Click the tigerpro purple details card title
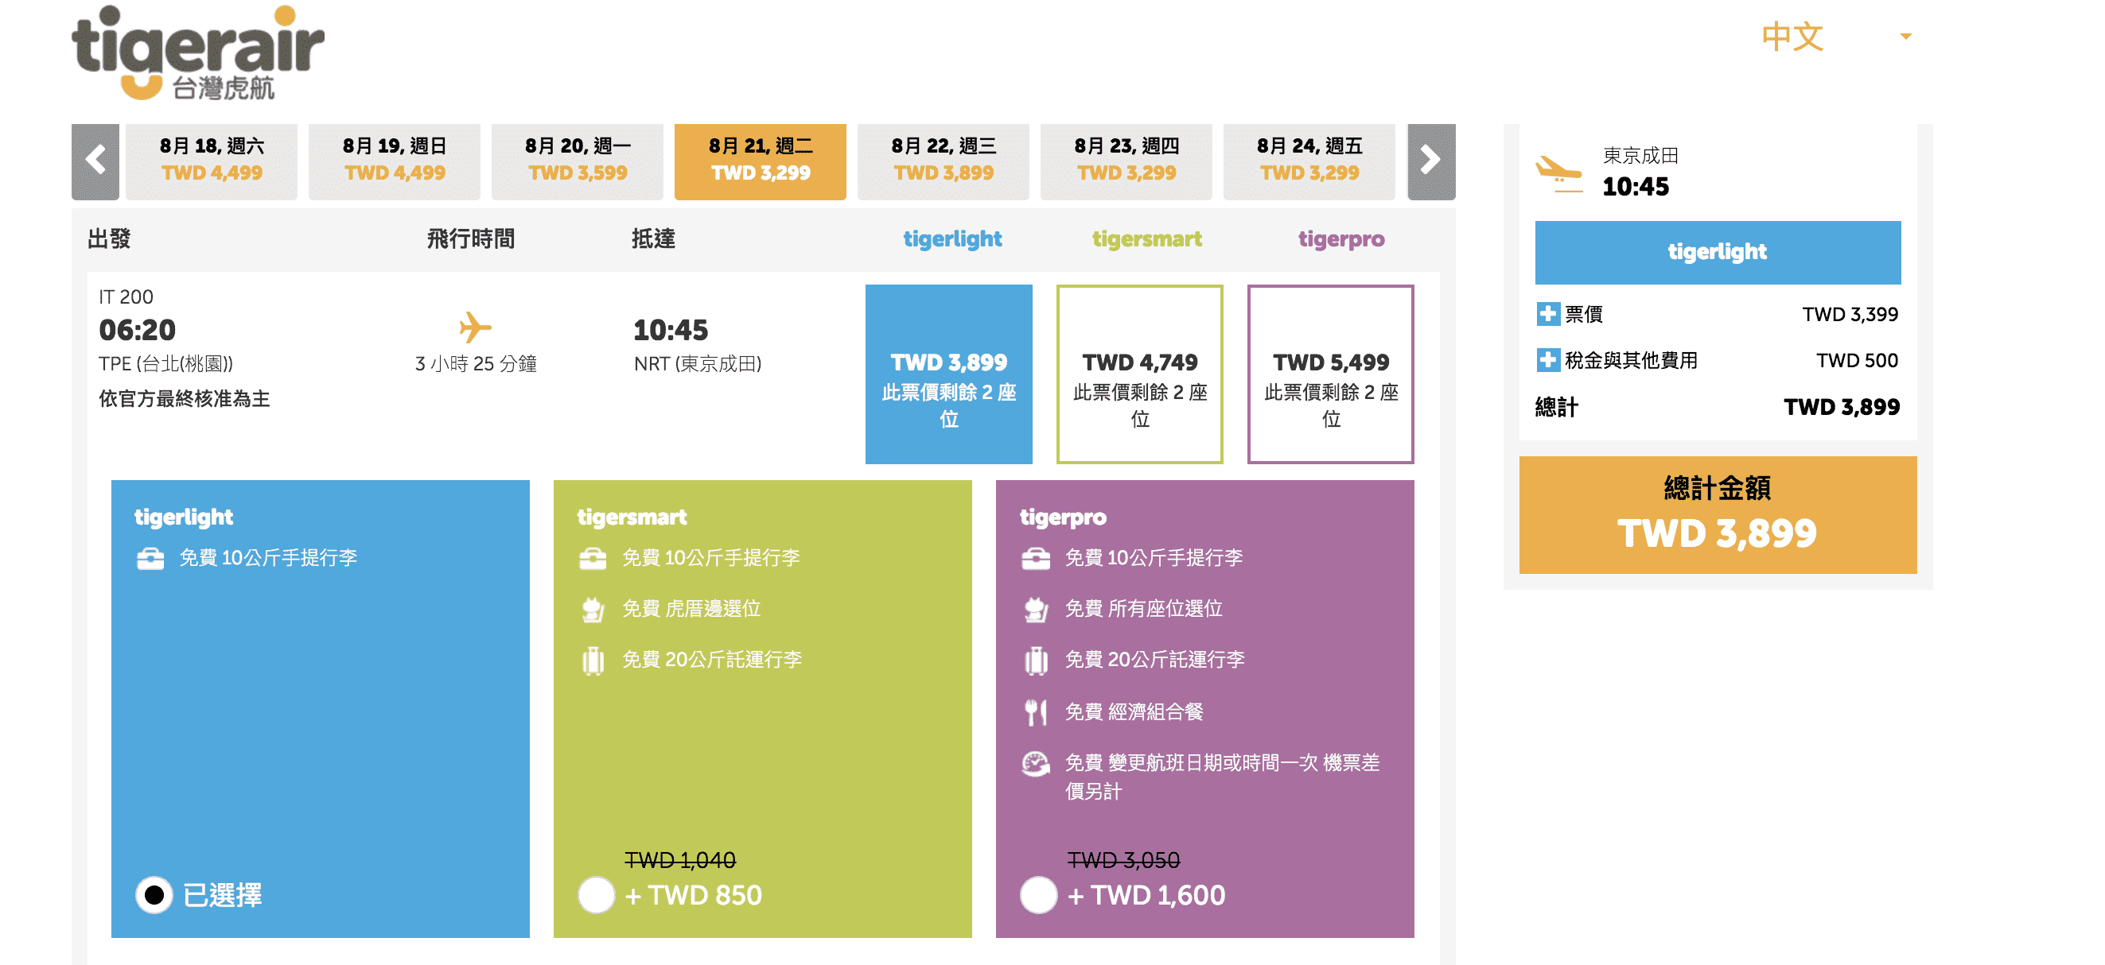Screen dimensions: 2105x965 1062,517
